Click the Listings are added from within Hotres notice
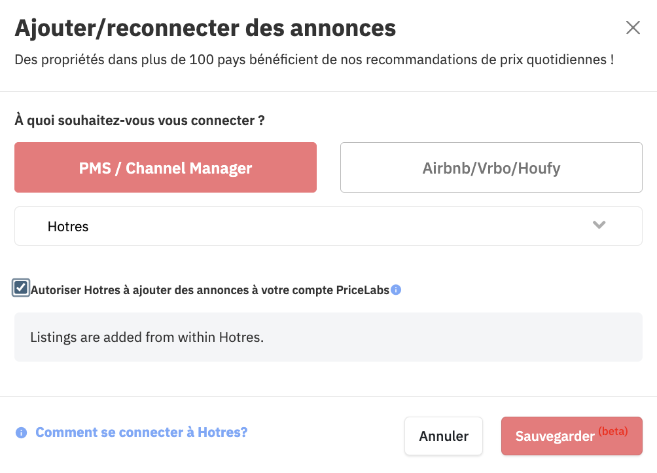This screenshot has height=473, width=657. point(328,337)
